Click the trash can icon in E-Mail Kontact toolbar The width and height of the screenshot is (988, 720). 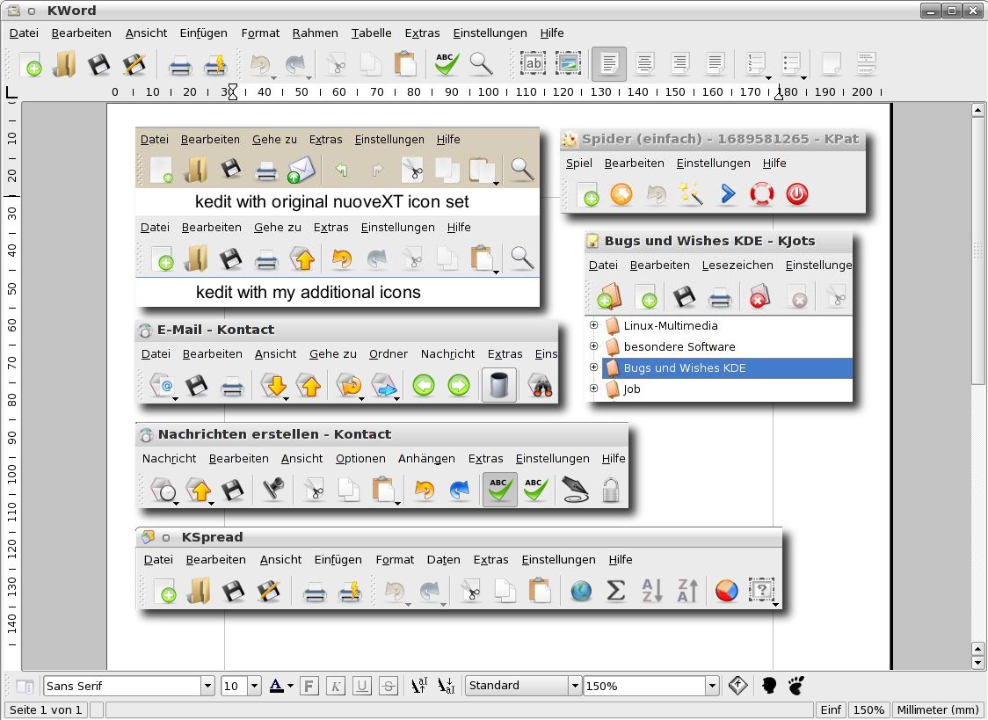499,386
